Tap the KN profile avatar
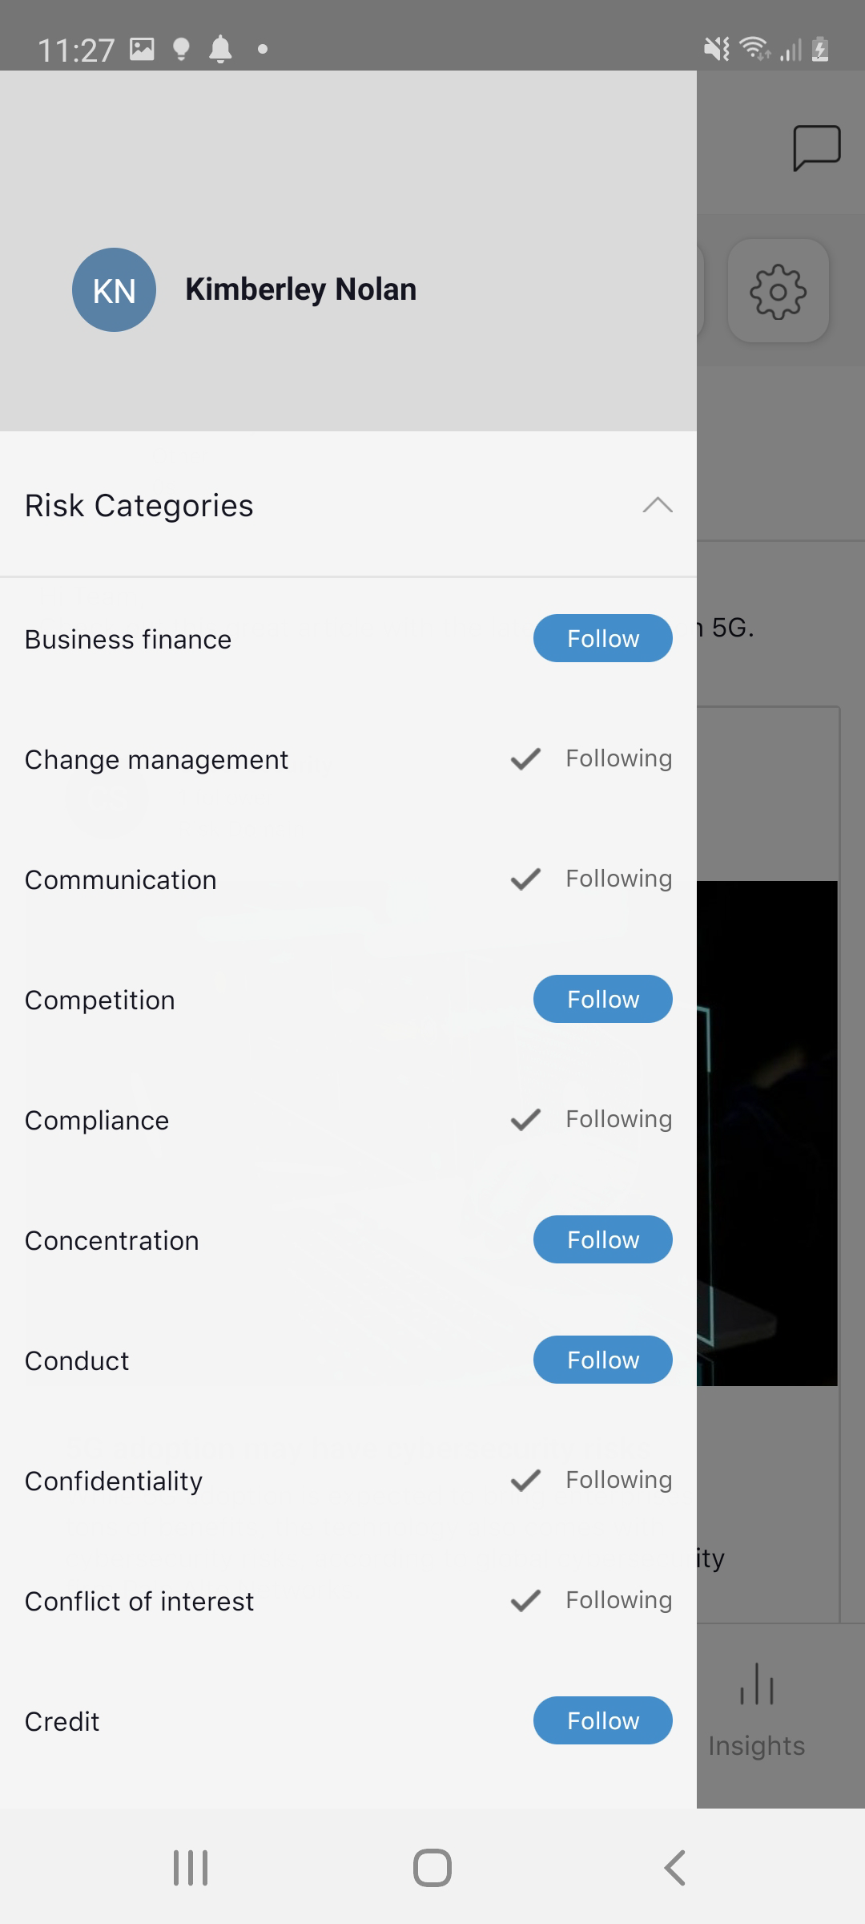 (x=114, y=289)
